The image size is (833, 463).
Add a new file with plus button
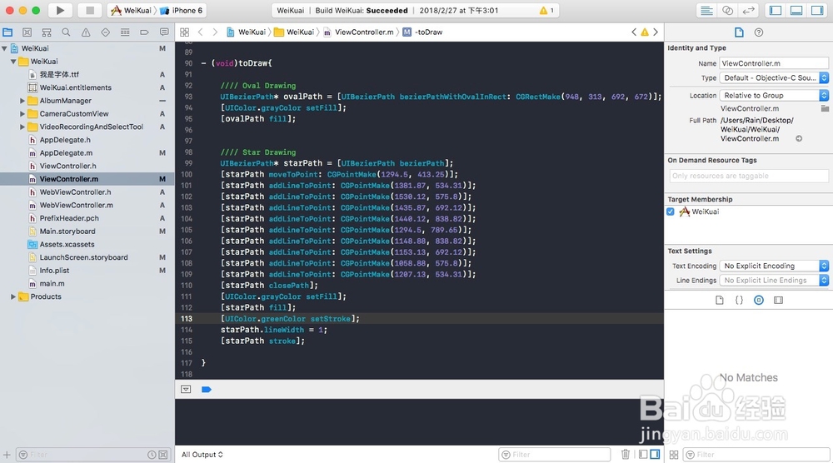(7, 455)
